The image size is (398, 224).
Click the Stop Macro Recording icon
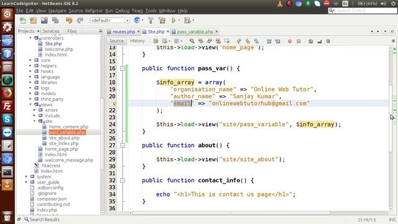[298, 41]
